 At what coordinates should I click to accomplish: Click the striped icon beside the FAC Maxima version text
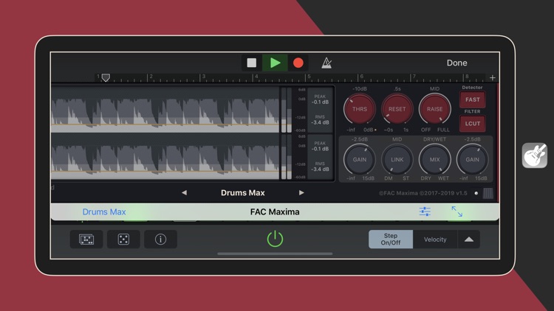(488, 193)
